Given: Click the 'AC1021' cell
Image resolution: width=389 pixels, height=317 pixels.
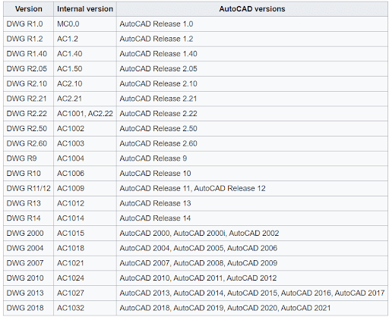Looking at the screenshot, I should 85,263.
